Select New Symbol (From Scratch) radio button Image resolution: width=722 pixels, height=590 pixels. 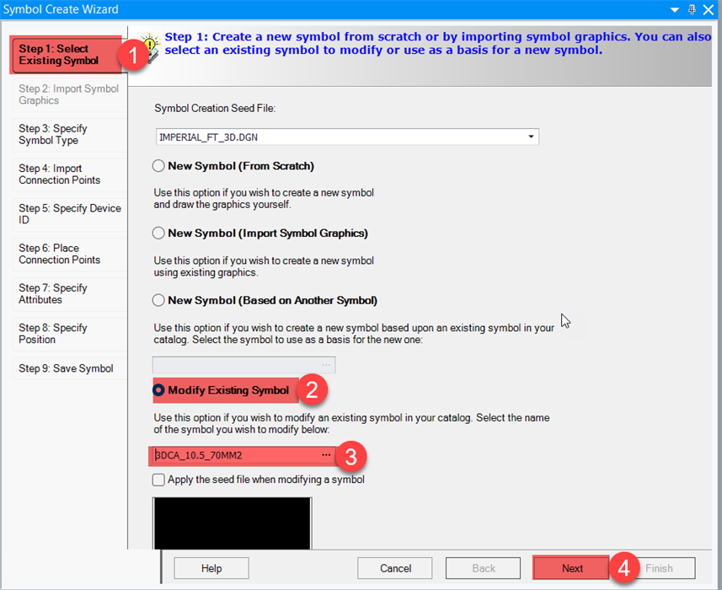pos(158,166)
